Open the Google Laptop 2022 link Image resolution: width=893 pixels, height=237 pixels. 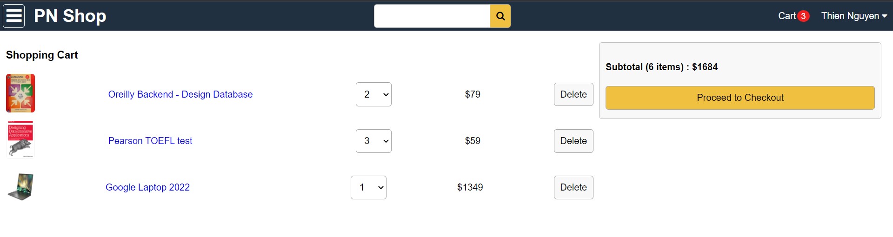pos(147,187)
